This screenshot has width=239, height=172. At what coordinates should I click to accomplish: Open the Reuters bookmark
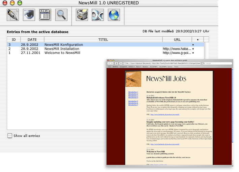point(145,67)
